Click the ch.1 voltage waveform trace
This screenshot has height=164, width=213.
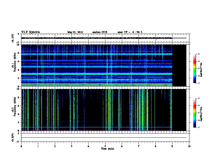[97, 38]
